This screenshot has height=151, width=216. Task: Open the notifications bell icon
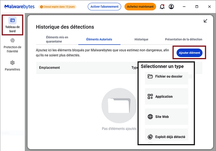coord(162,6)
